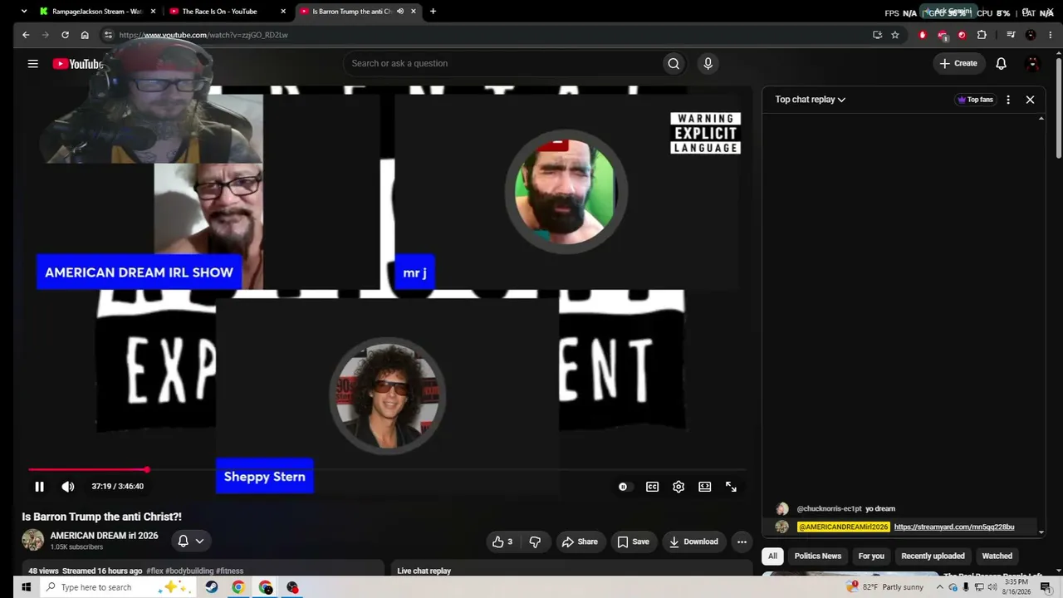The width and height of the screenshot is (1063, 598).
Task: Open a new browser tab
Action: point(433,12)
